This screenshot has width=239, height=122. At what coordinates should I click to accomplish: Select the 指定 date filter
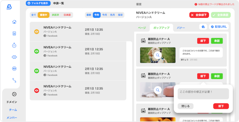120,15
